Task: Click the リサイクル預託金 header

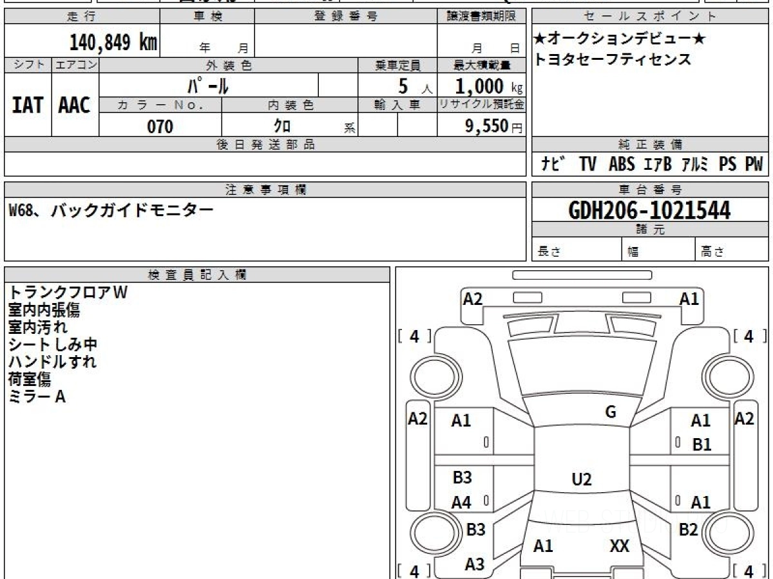Action: tap(481, 105)
